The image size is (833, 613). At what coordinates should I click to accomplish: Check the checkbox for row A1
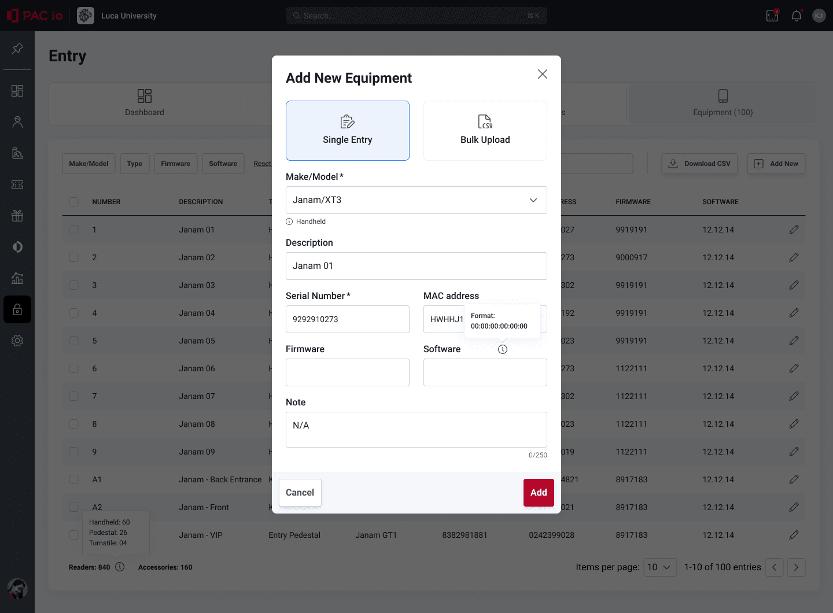click(x=74, y=479)
